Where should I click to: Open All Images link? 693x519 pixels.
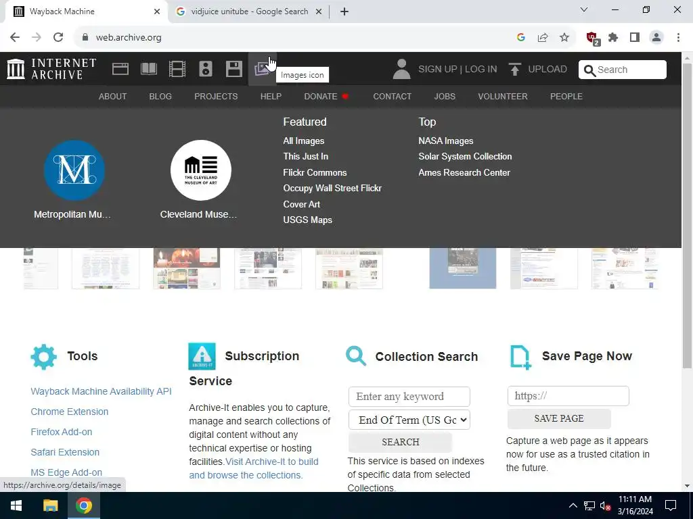click(x=304, y=141)
